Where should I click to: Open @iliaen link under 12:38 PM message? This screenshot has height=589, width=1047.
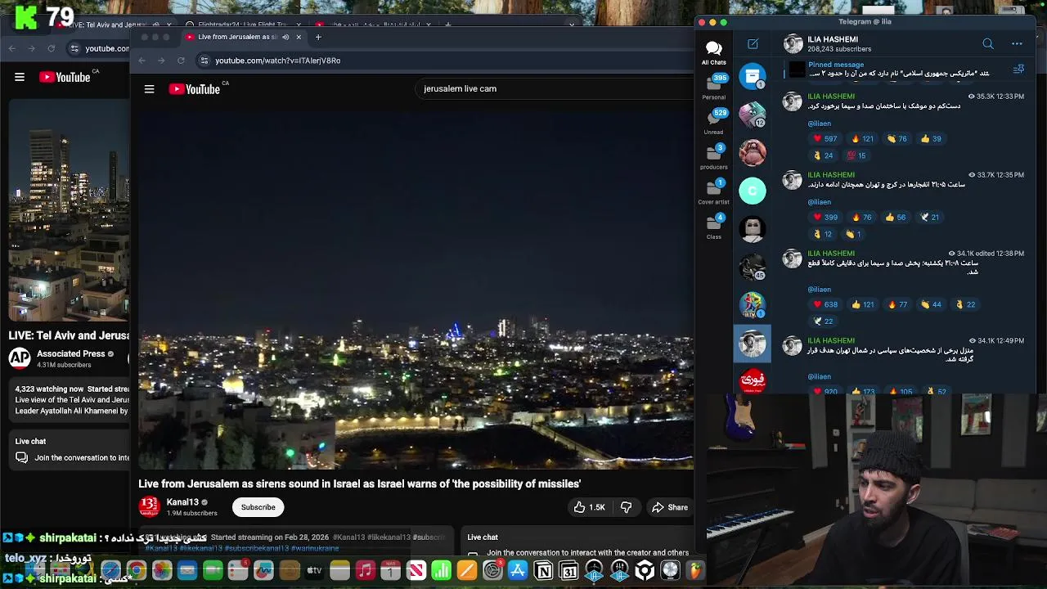[819, 290]
